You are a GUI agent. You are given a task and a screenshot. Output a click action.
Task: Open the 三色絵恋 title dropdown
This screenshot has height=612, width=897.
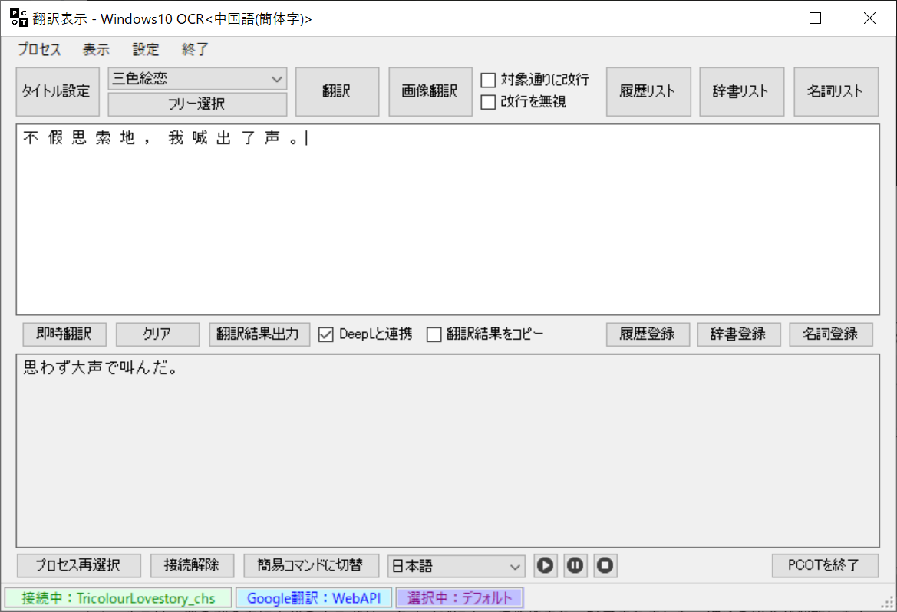click(x=197, y=79)
